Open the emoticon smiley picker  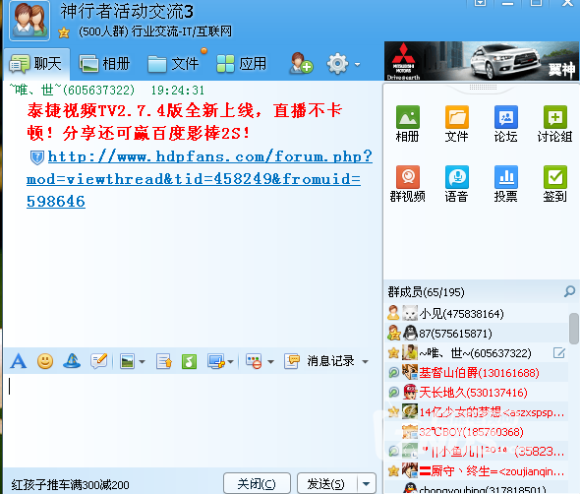(x=45, y=361)
